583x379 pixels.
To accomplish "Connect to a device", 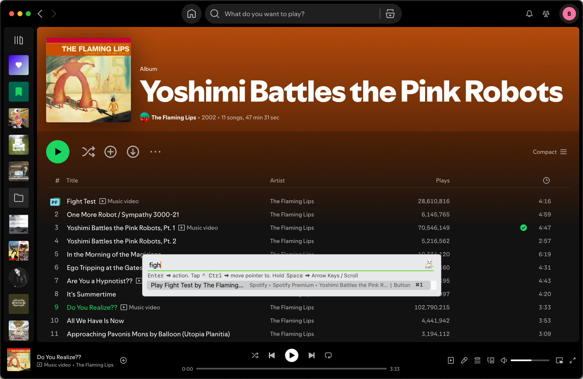I will pyautogui.click(x=491, y=360).
